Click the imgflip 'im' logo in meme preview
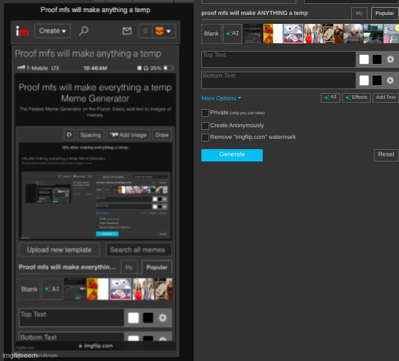The image size is (399, 361). [x=23, y=31]
